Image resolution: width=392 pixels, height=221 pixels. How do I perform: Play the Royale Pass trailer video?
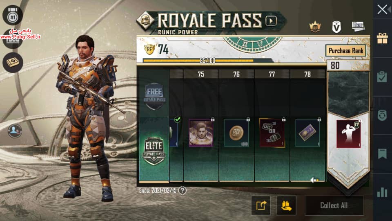pos(271,21)
